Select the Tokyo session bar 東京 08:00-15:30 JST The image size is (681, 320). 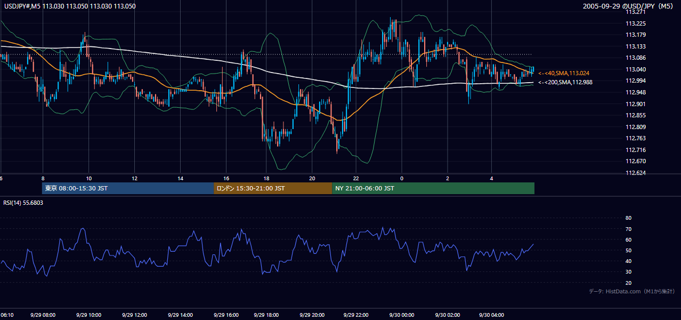click(x=128, y=188)
